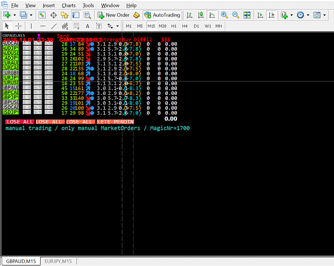
Task: Switch chart to candlesticks style
Action: pyautogui.click(x=200, y=15)
